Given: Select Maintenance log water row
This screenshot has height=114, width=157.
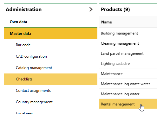Looking at the screenshot, I should pos(128,94).
